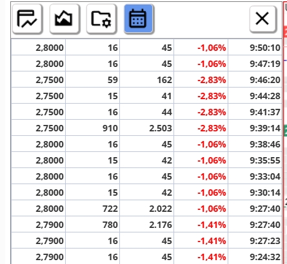This screenshot has width=287, height=264.
Task: Click amount 45 in the 9:47:19 row
Action: click(x=167, y=64)
